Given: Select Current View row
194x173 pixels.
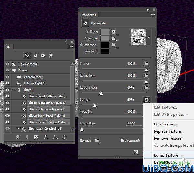Looking at the screenshot, I should [x=41, y=77].
